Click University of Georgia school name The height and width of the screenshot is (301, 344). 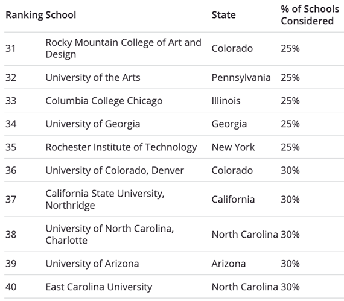(x=93, y=124)
